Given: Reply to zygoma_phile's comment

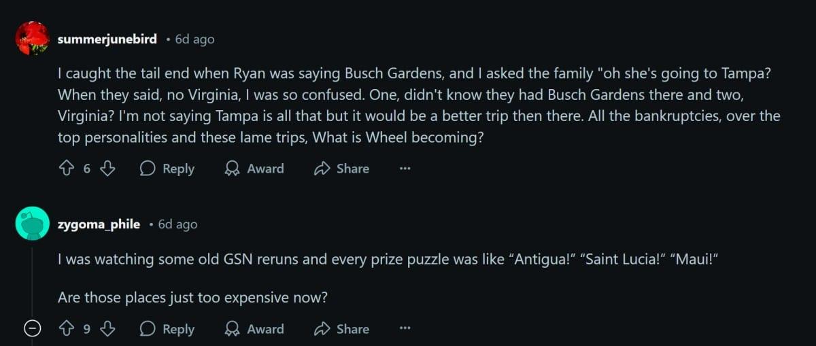Looking at the screenshot, I should (x=167, y=329).
